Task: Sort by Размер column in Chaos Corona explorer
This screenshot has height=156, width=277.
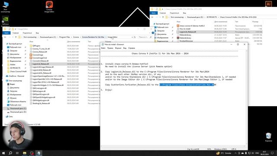Action: (x=255, y=22)
